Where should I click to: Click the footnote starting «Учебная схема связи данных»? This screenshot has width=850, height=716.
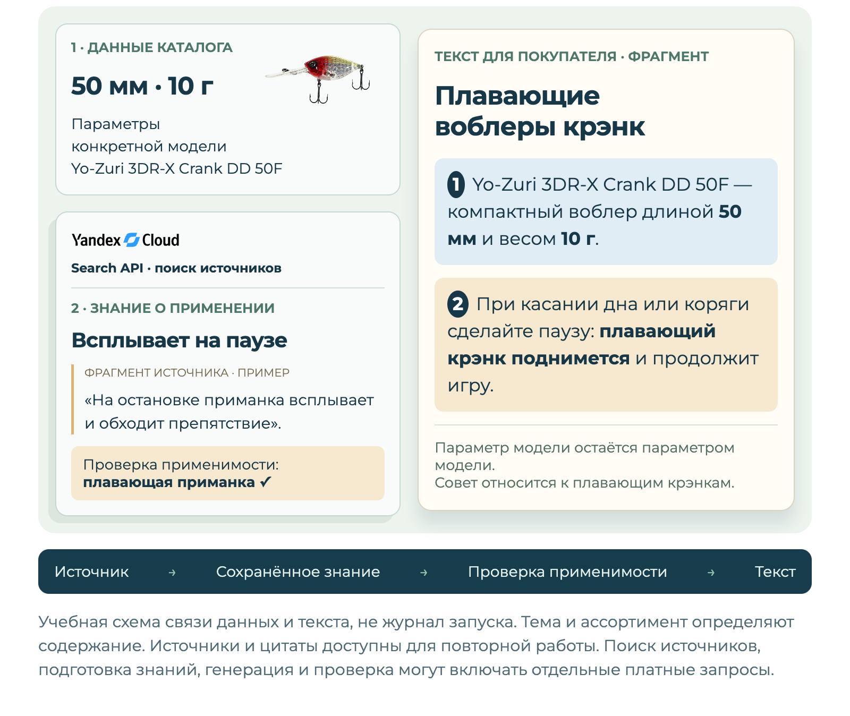coord(416,645)
